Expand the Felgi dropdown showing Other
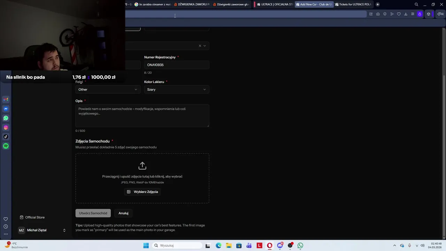Viewport: 446px width, 251px height. (108, 90)
